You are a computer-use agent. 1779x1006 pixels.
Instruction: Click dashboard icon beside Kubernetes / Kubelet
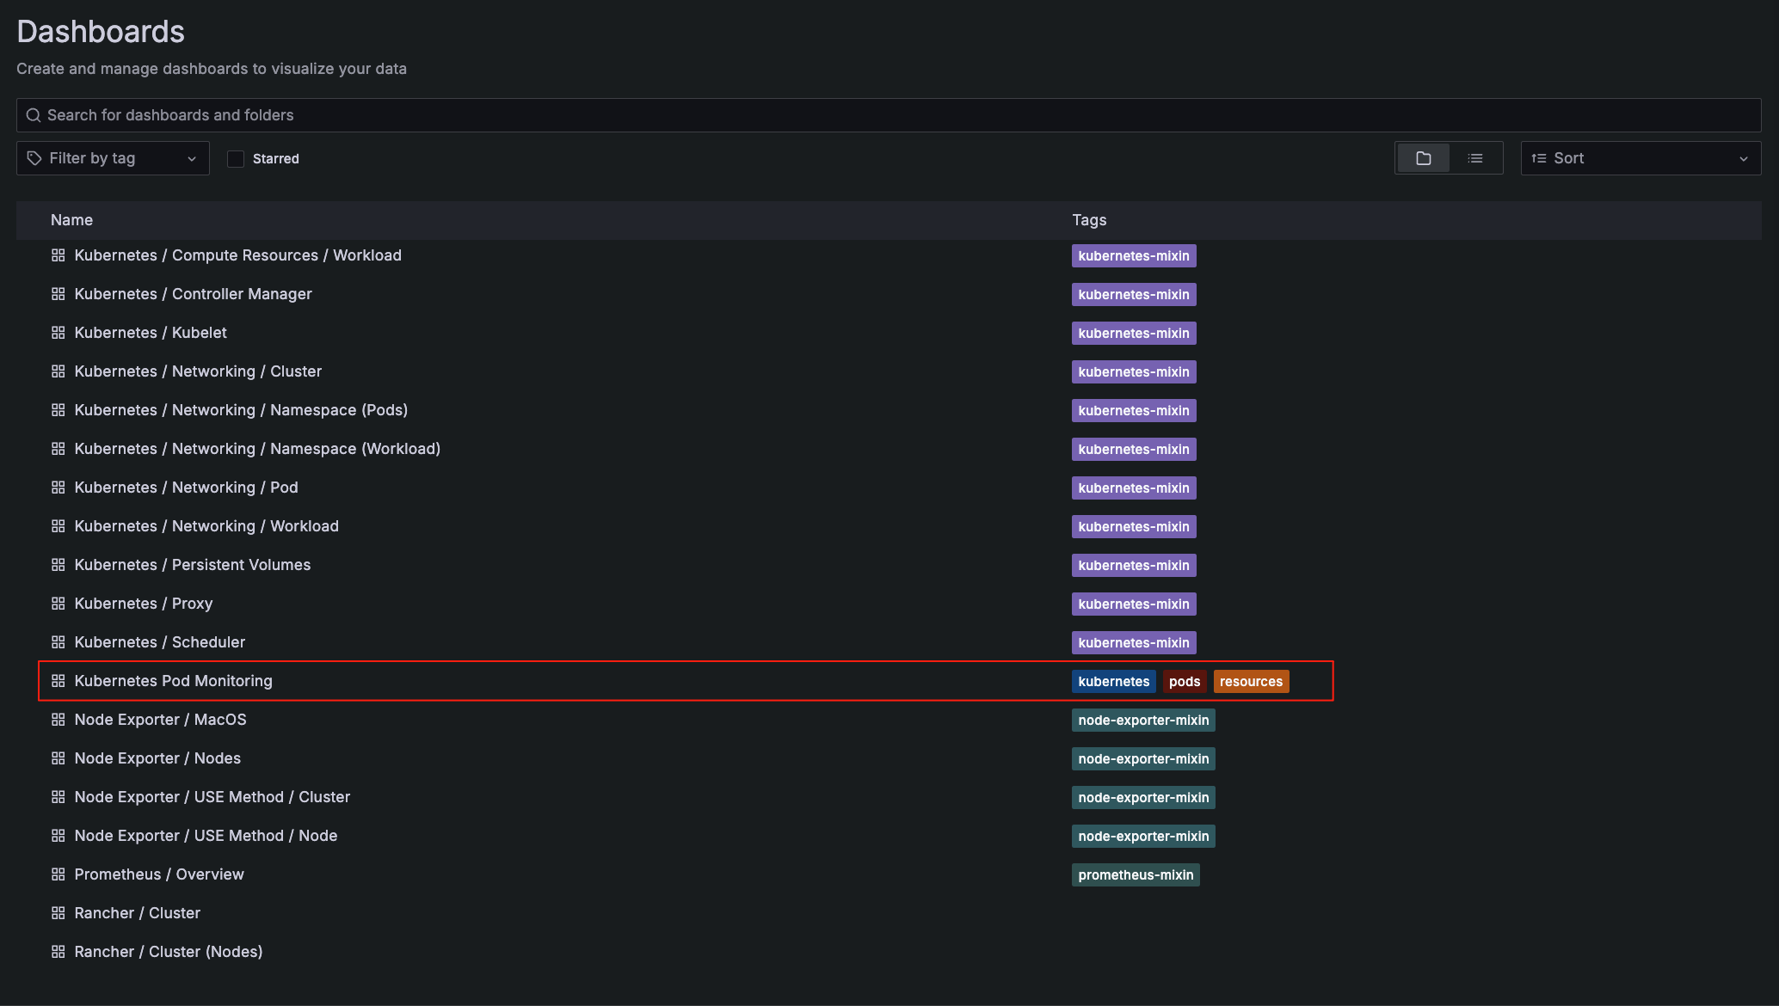(x=58, y=333)
